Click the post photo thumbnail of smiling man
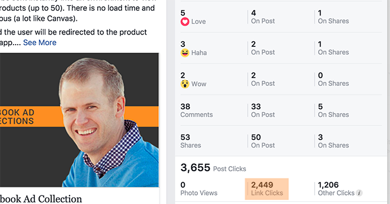Viewport: 390px width, 204px height. 79,120
